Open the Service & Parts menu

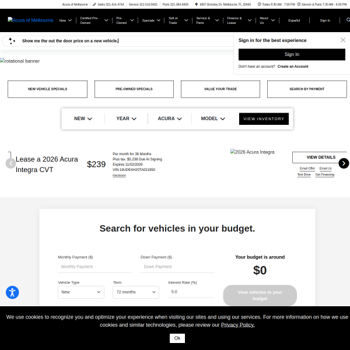pos(207,20)
